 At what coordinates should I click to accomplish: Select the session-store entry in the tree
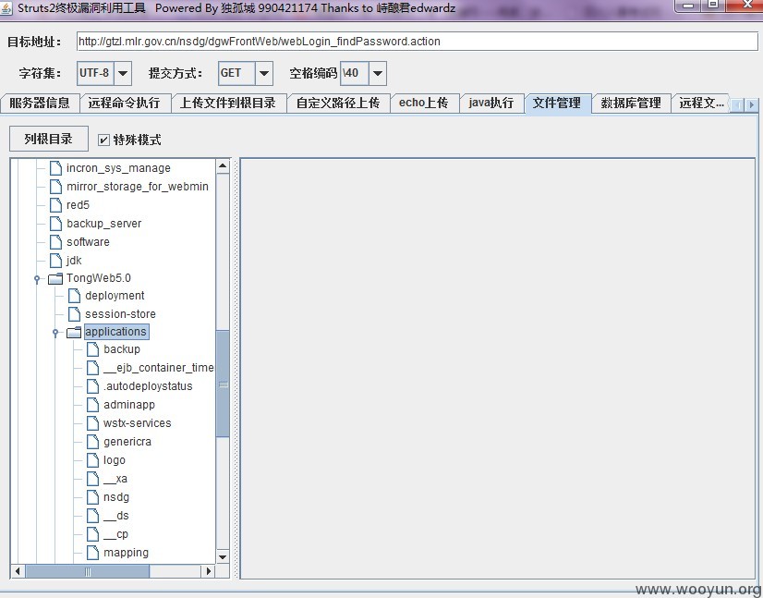point(120,314)
